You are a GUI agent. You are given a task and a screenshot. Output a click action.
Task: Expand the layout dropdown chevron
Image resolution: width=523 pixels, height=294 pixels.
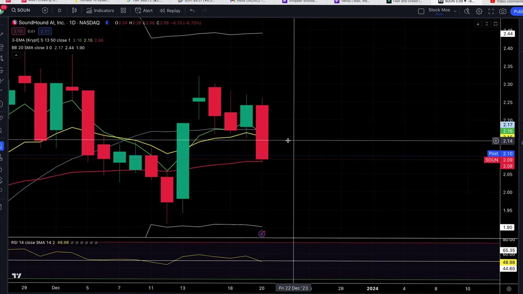455,11
